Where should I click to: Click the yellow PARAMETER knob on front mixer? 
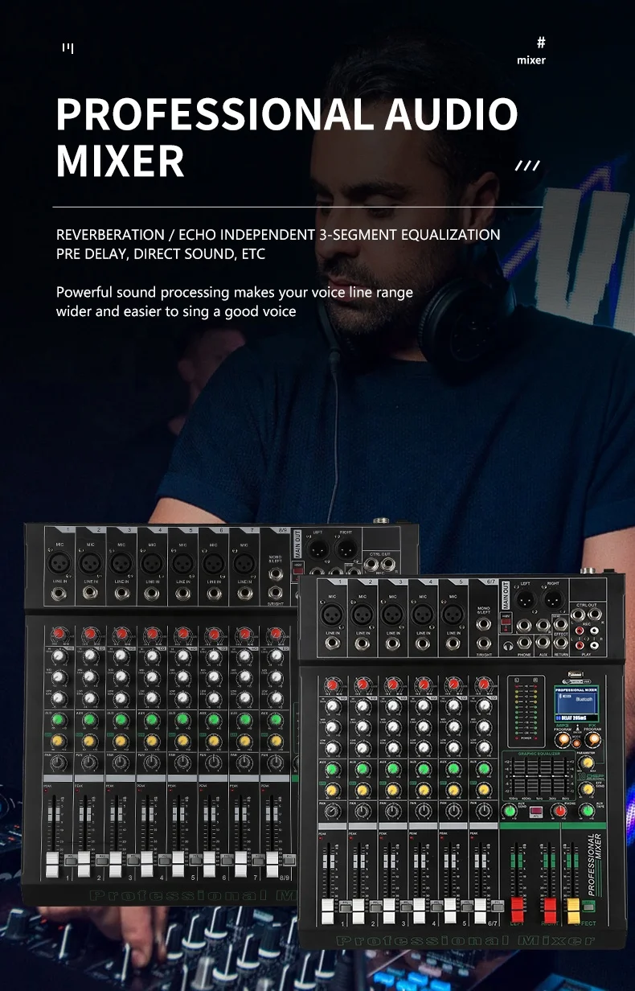point(587,763)
